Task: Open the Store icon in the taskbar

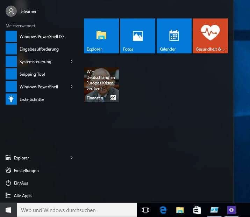Action: click(197, 210)
